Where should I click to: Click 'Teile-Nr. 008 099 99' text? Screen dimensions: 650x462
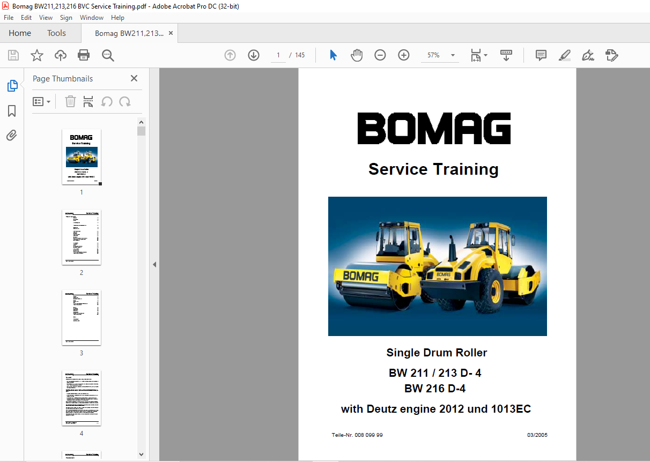pos(357,435)
